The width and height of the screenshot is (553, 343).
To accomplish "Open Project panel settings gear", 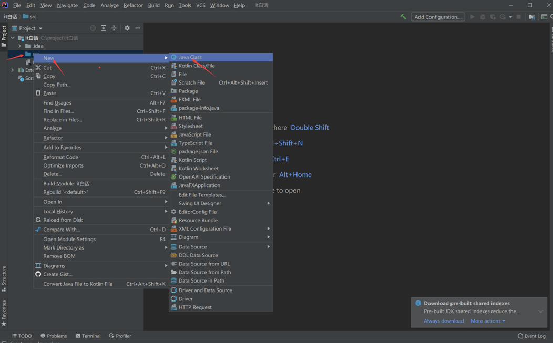I will [x=127, y=28].
